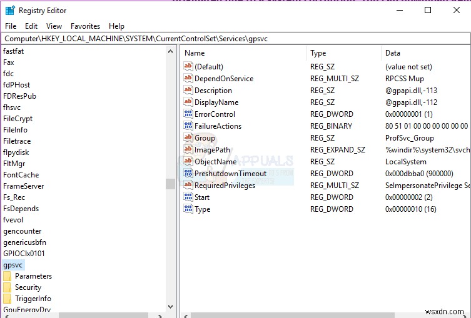
Task: Click the Description value icon
Action: tap(188, 90)
